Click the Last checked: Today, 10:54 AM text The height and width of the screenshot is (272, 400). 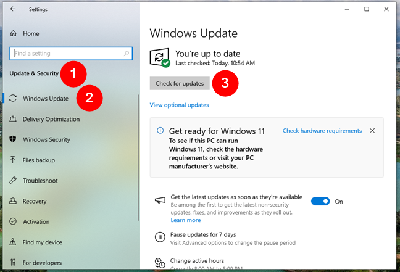(x=215, y=64)
